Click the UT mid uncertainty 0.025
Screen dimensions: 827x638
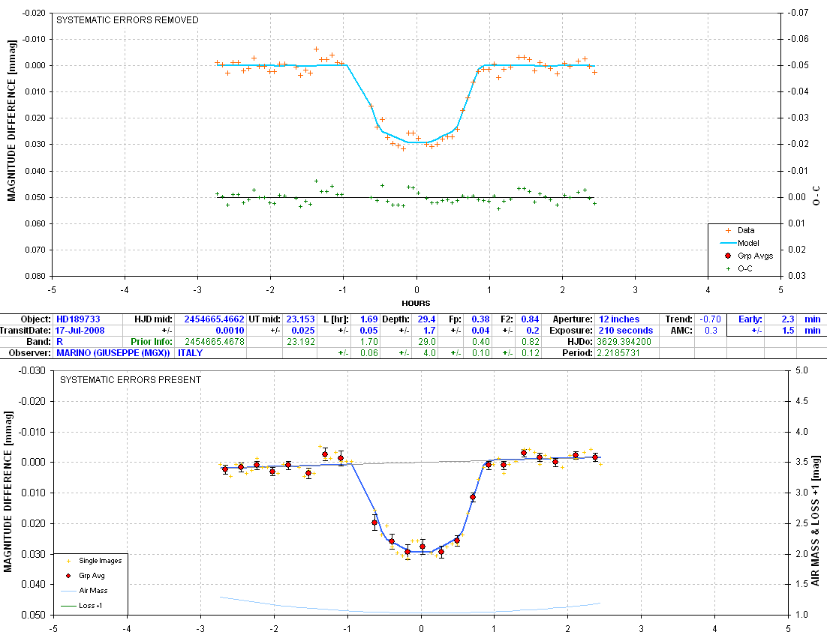click(302, 331)
